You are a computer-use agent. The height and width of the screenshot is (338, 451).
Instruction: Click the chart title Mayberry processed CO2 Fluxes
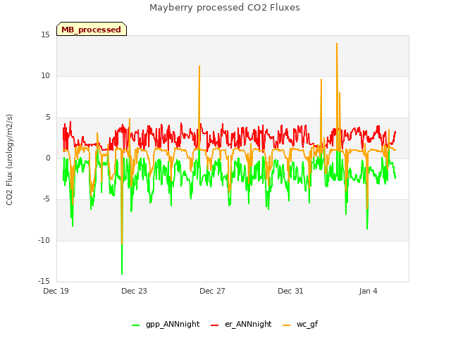coord(225,8)
